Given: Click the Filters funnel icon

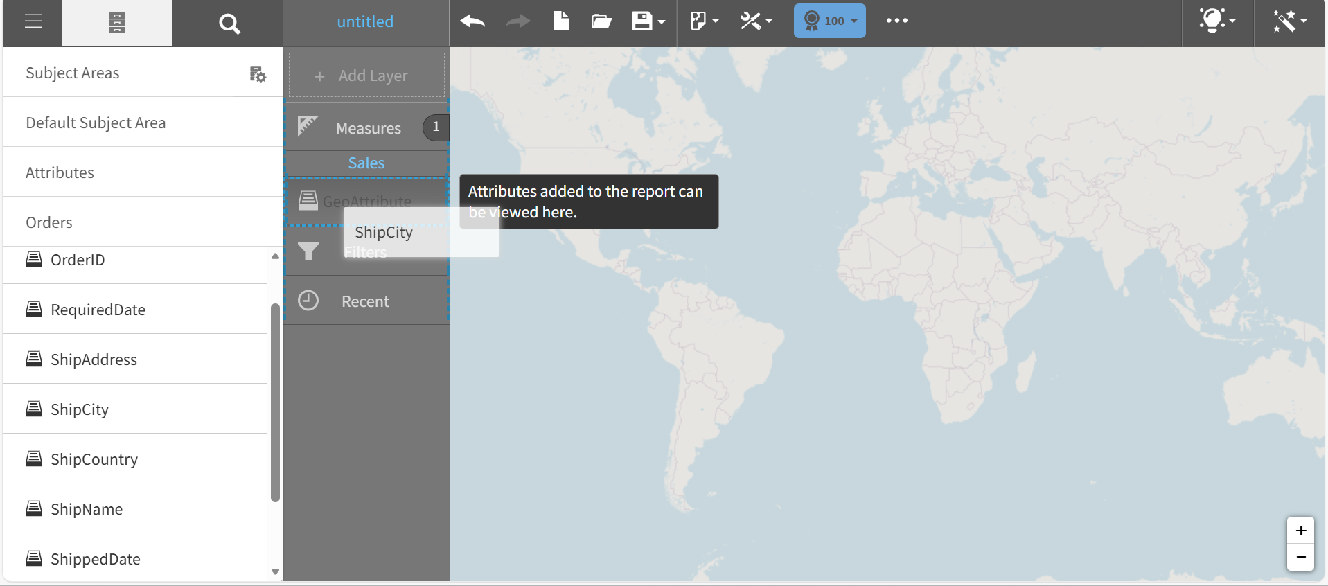Looking at the screenshot, I should coord(308,251).
